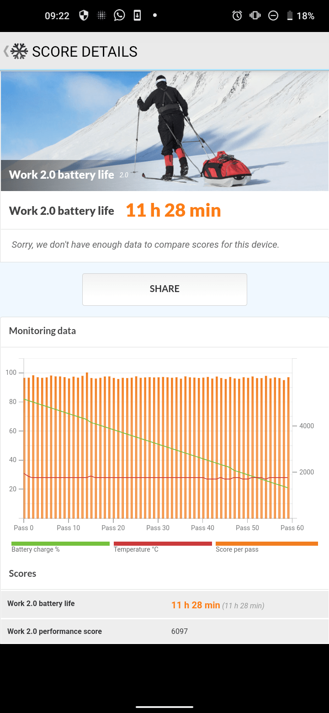Viewport: 329px width, 713px height.
Task: Tap the orange 11 h 28 min result
Action: click(x=173, y=211)
